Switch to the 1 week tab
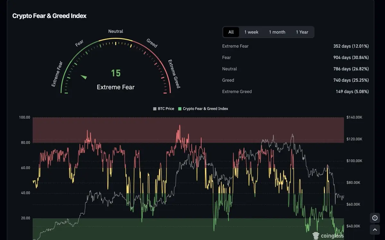Screen dimensions: 385x240 (251, 32)
